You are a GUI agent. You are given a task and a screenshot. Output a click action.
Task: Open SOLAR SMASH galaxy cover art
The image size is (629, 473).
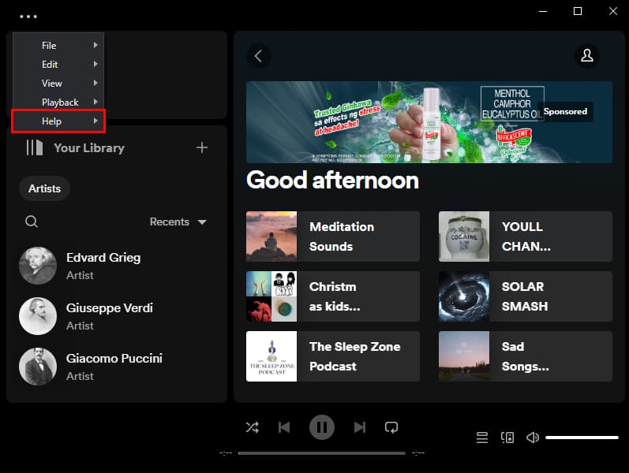click(x=464, y=296)
